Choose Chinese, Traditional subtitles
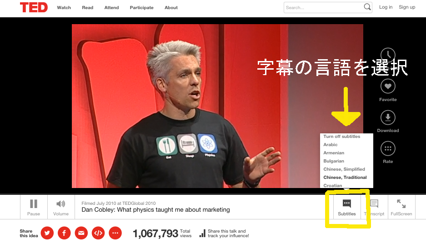The width and height of the screenshot is (426, 244). [345, 178]
